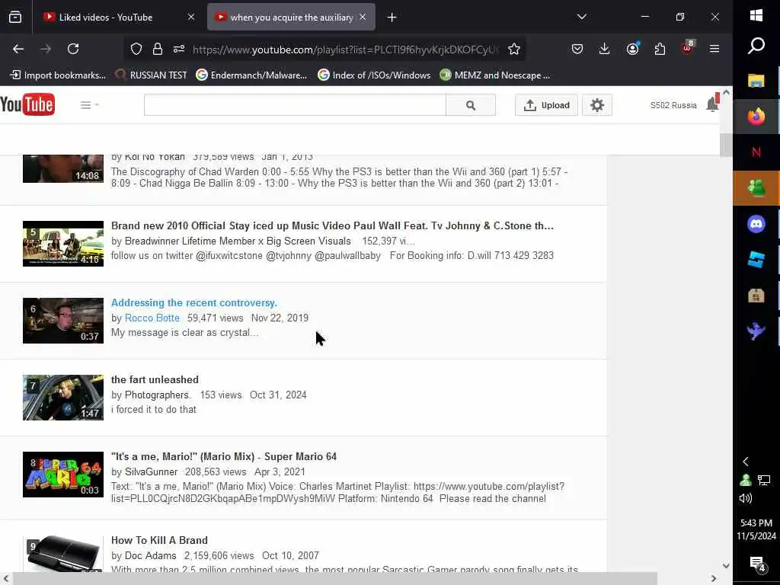Open Import bookmarks bookmark
The width and height of the screenshot is (780, 585).
click(58, 75)
